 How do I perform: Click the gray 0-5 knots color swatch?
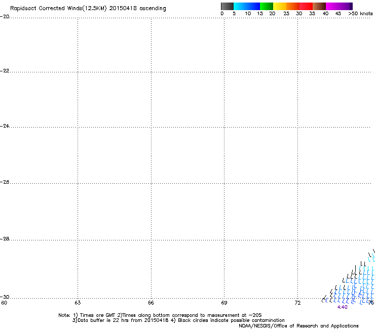pyautogui.click(x=227, y=6)
